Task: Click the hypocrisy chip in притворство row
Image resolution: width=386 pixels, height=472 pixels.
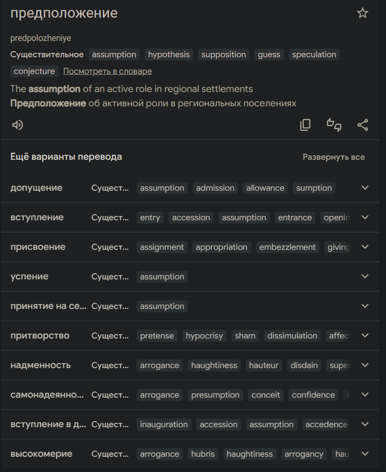Action: click(x=204, y=336)
